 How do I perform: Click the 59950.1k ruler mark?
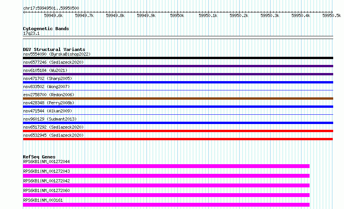208,15
